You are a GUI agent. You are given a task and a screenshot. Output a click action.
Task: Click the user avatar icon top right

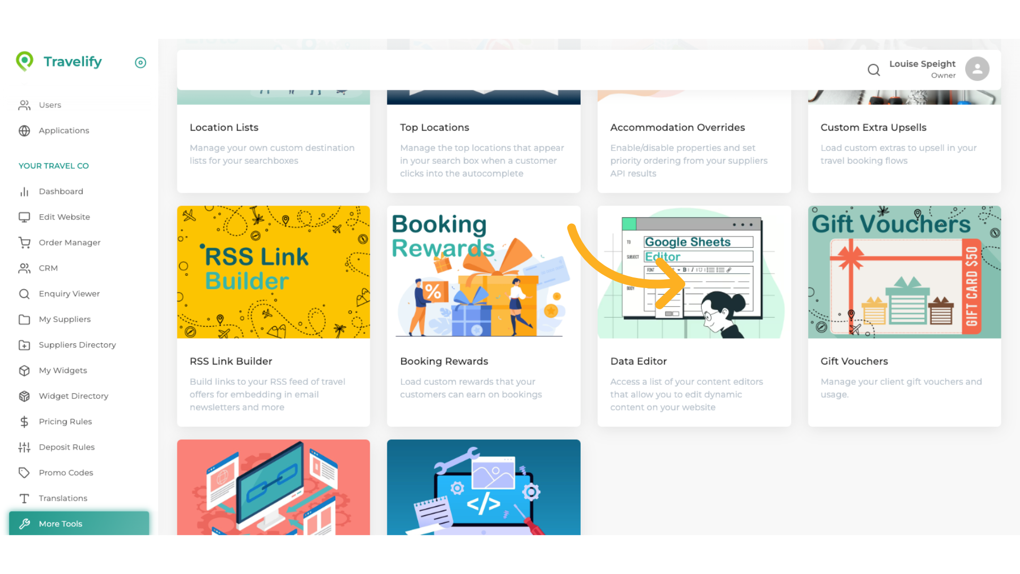point(977,69)
